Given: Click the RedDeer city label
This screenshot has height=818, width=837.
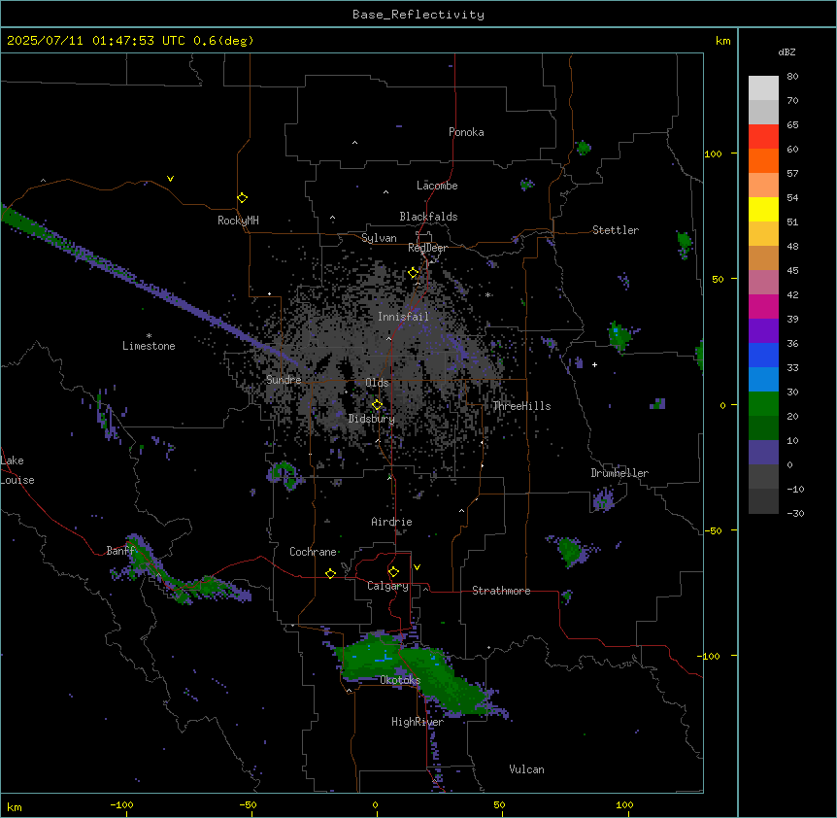Looking at the screenshot, I should click(x=427, y=248).
